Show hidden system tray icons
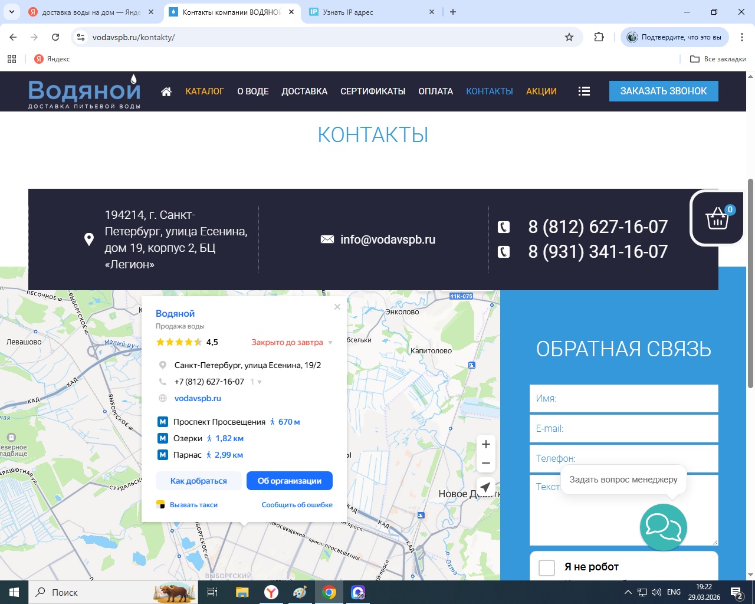The image size is (755, 604). click(x=628, y=592)
